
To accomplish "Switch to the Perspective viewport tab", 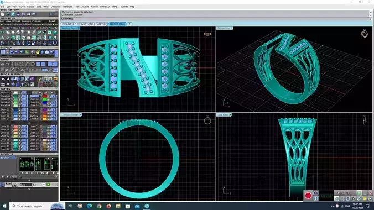I will pos(68,24).
